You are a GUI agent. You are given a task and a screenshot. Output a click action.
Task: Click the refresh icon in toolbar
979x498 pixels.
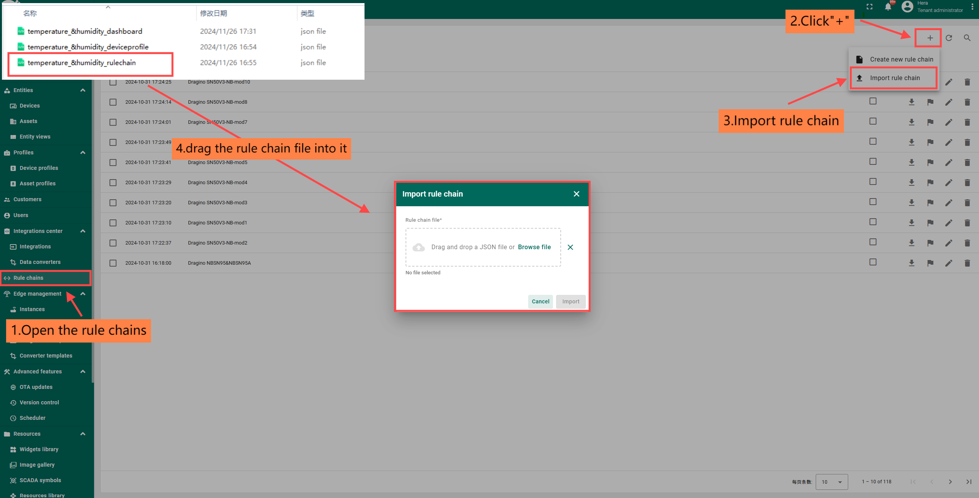pyautogui.click(x=949, y=38)
